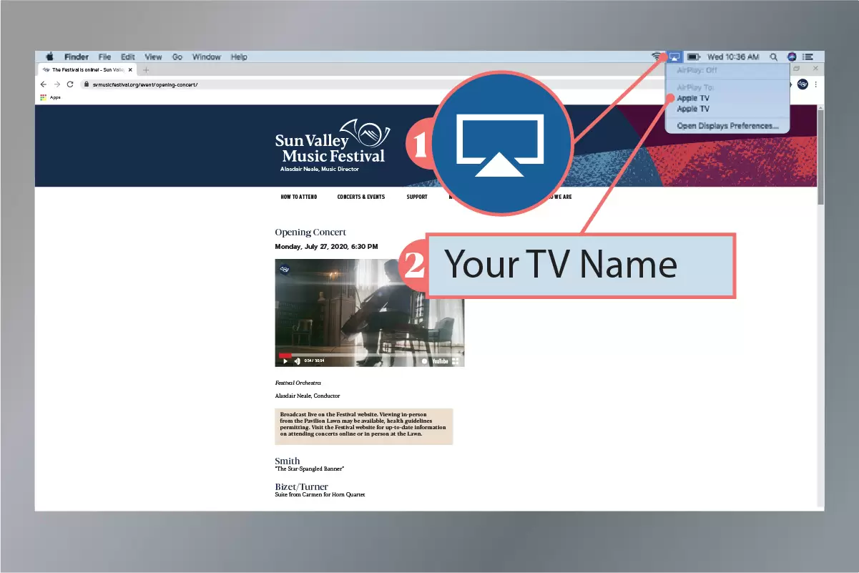Screen dimensions: 859x573
Task: Select first Apple TV in AirPlay list
Action: (693, 98)
